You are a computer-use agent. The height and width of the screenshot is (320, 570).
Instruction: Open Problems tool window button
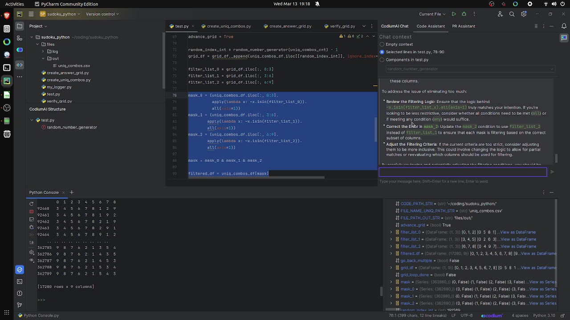point(20,293)
